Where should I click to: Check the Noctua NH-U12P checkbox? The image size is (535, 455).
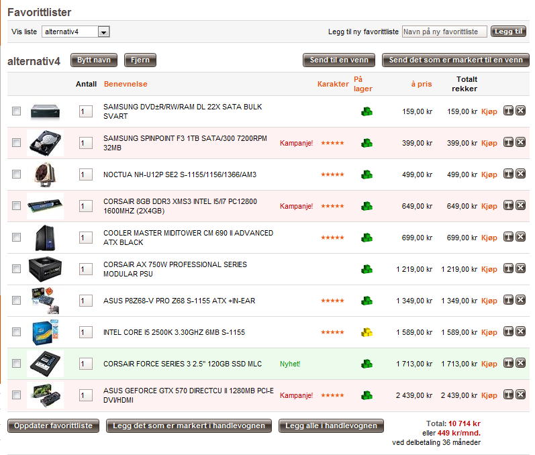click(16, 174)
